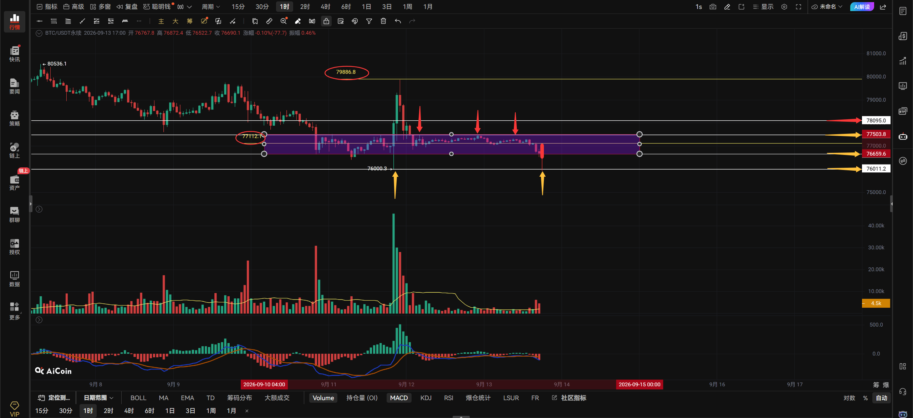The width and height of the screenshot is (913, 418).
Task: Toggle the Volume indicator button
Action: pos(323,398)
